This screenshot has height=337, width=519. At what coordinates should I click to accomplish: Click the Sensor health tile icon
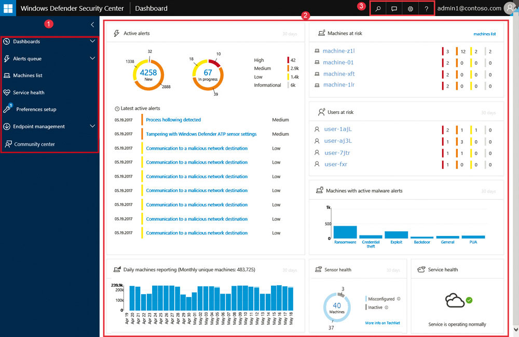(x=318, y=269)
